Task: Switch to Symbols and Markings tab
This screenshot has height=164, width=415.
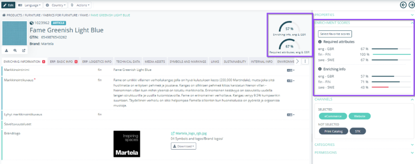Action: [x=188, y=62]
